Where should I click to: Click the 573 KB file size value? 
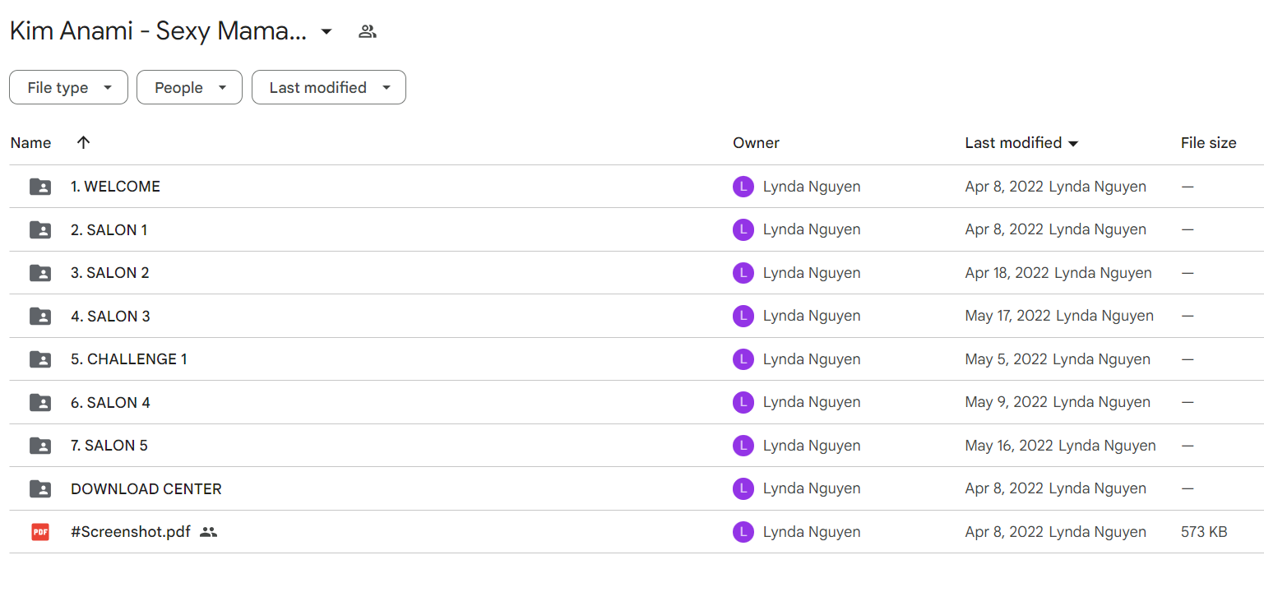1204,532
